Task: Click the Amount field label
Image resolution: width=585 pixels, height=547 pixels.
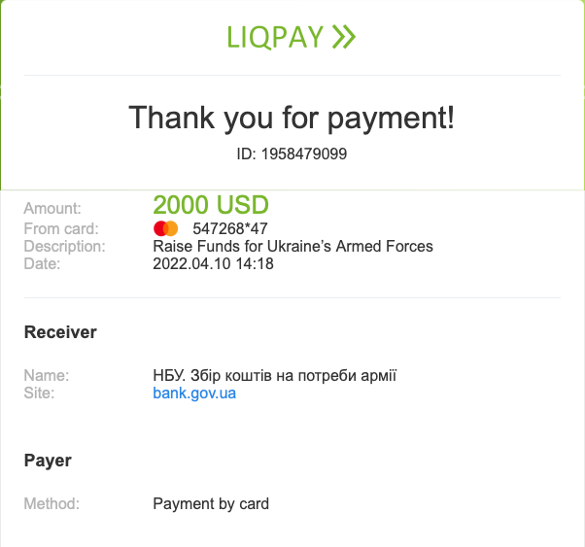Action: [x=52, y=208]
